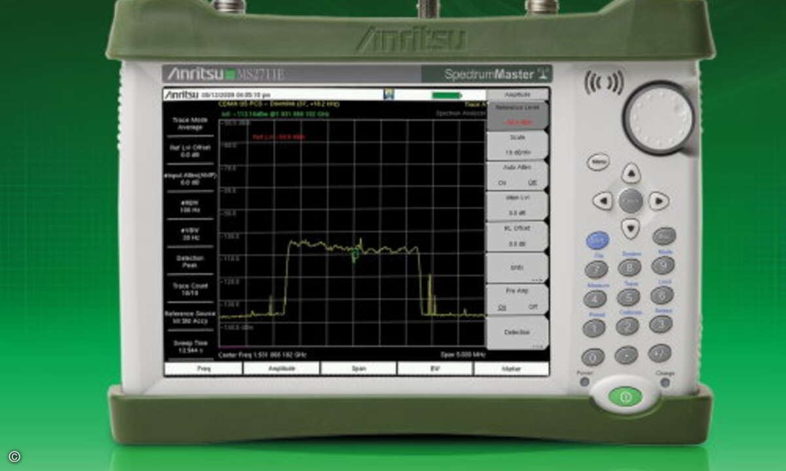Tap the Up arrow key
Image resolution: width=786 pixels, height=471 pixels.
(x=631, y=173)
